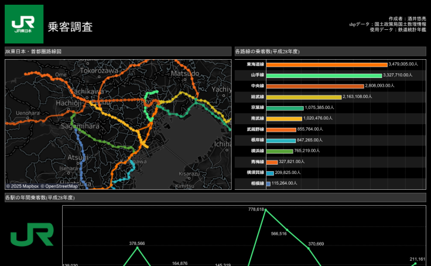
Task: Select the 南武線 bar in chart
Action: [x=283, y=119]
